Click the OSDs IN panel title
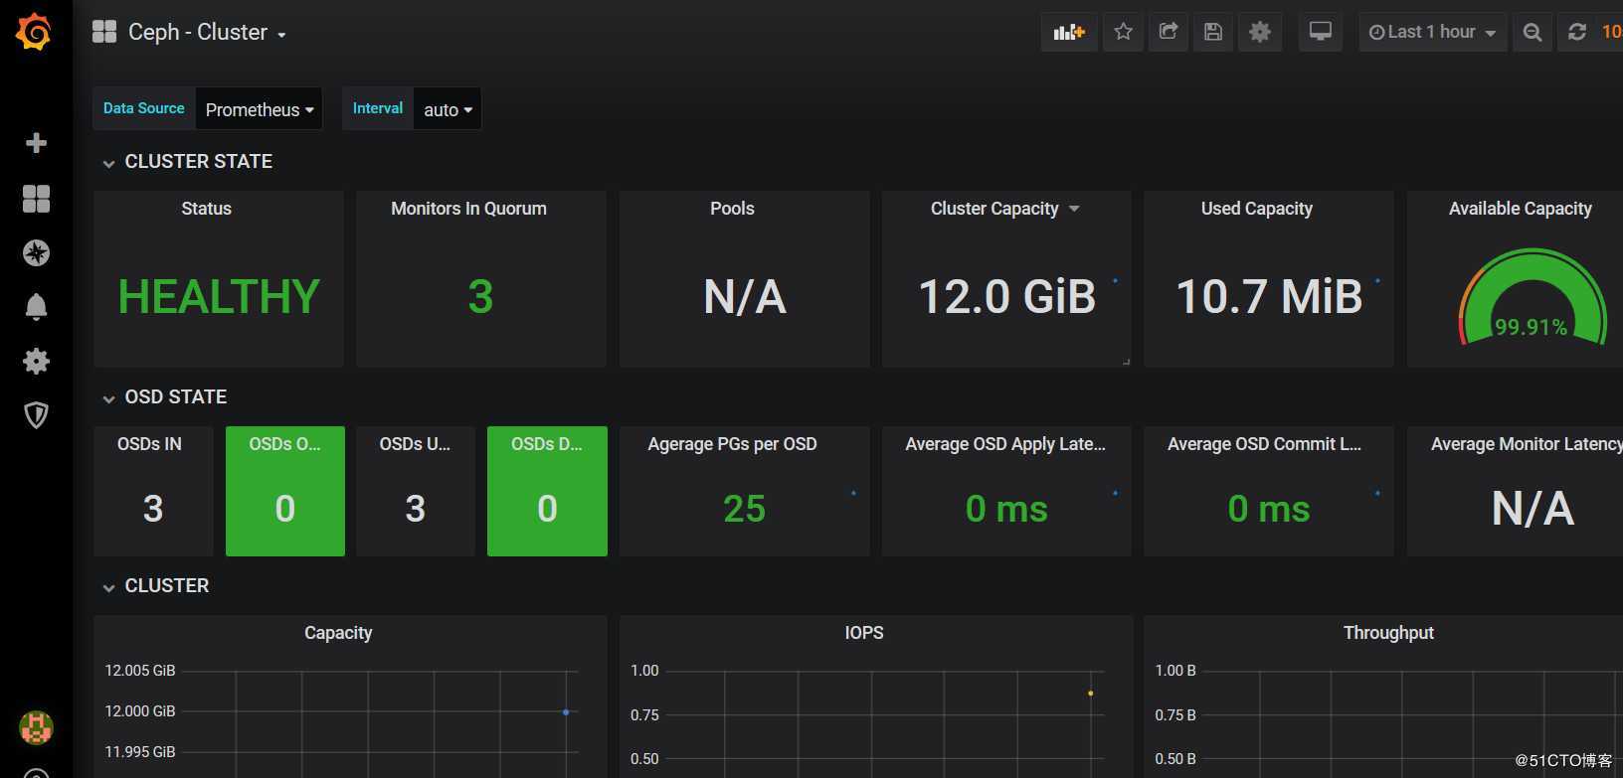The image size is (1623, 778). 149,444
